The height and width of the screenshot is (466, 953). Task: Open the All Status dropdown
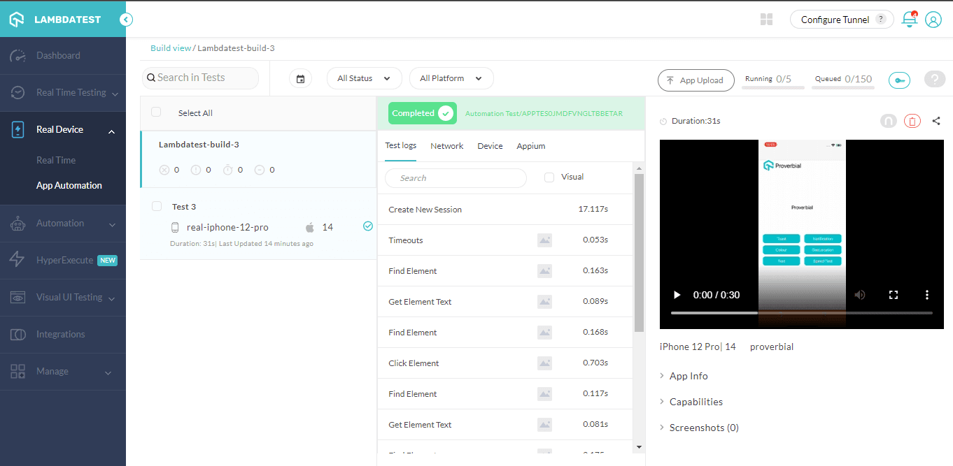364,78
